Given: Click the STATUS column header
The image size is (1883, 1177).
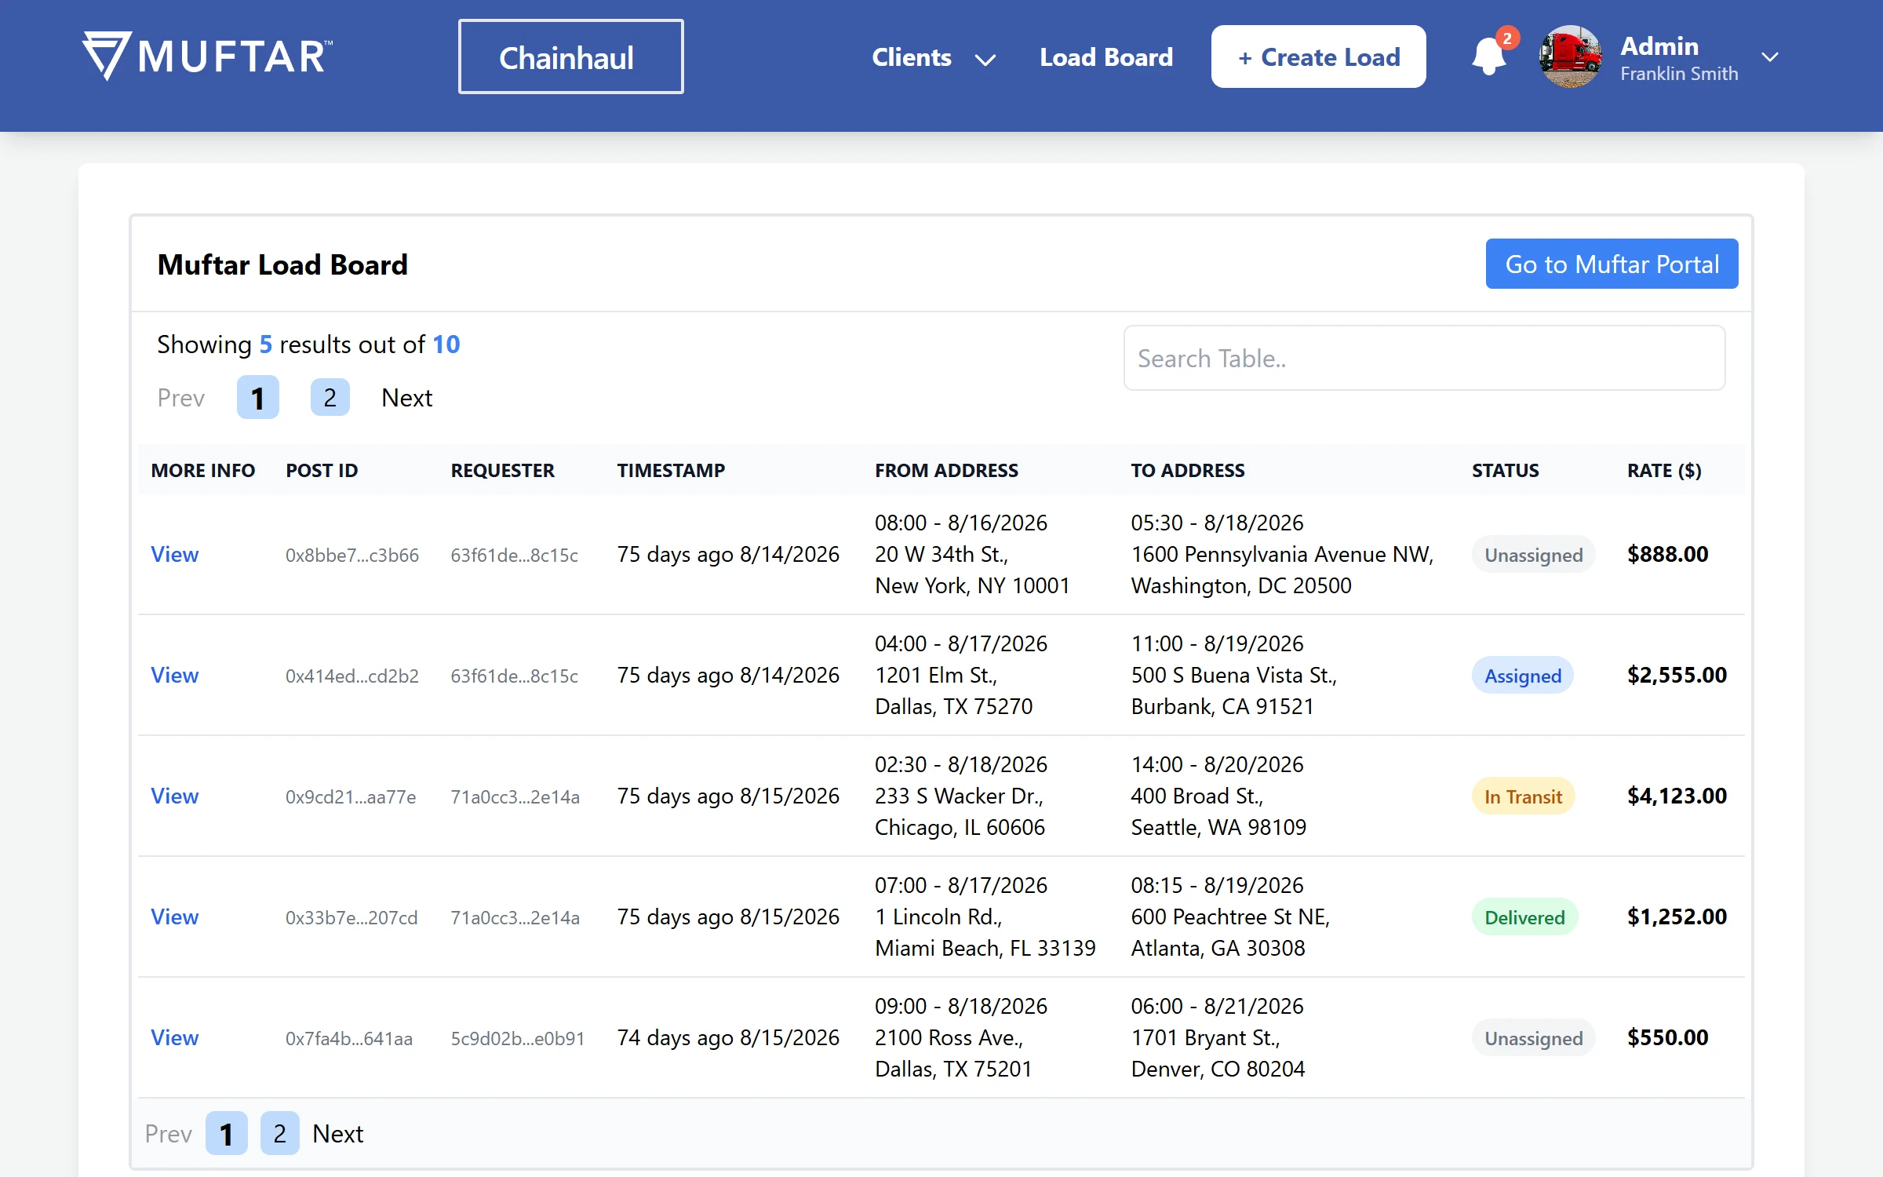Looking at the screenshot, I should pyautogui.click(x=1505, y=470).
